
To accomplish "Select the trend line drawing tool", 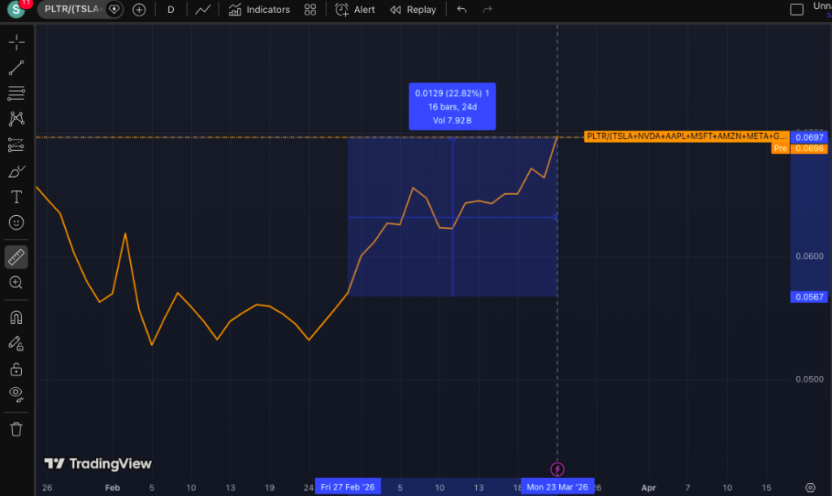I will 16,68.
